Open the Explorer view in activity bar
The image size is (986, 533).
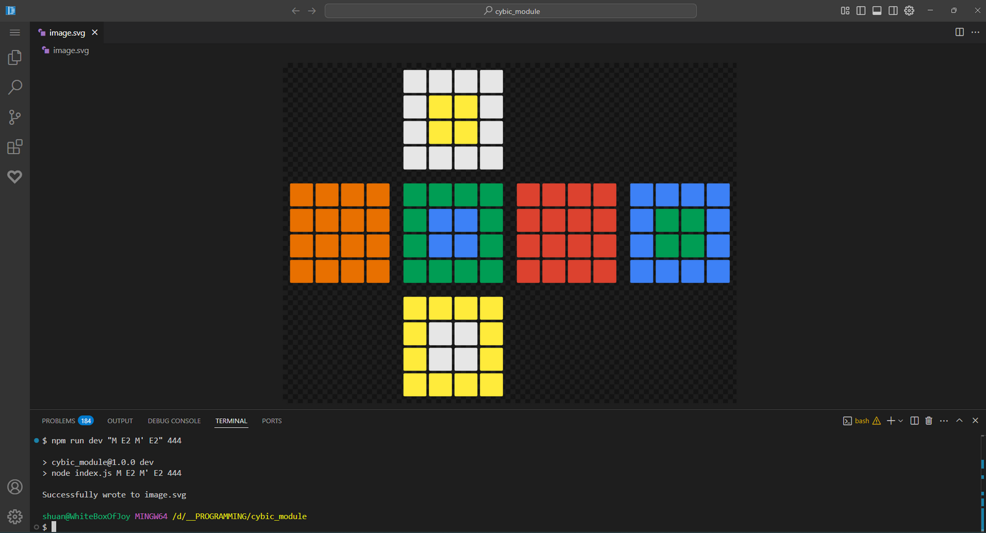pos(15,57)
